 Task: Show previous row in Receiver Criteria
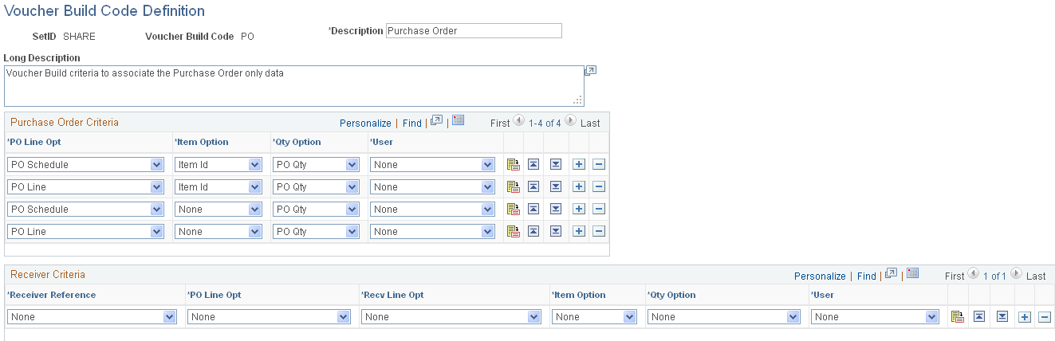pyautogui.click(x=973, y=275)
